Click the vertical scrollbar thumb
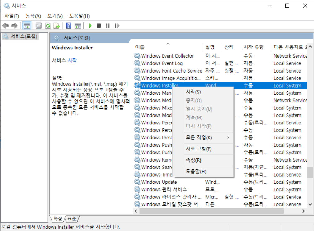The width and height of the screenshot is (314, 231). (x=310, y=172)
